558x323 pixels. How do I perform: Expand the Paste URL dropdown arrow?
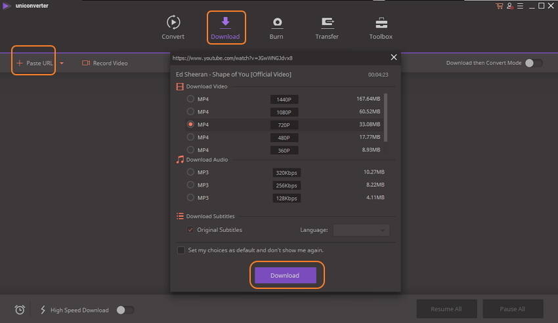click(x=62, y=64)
